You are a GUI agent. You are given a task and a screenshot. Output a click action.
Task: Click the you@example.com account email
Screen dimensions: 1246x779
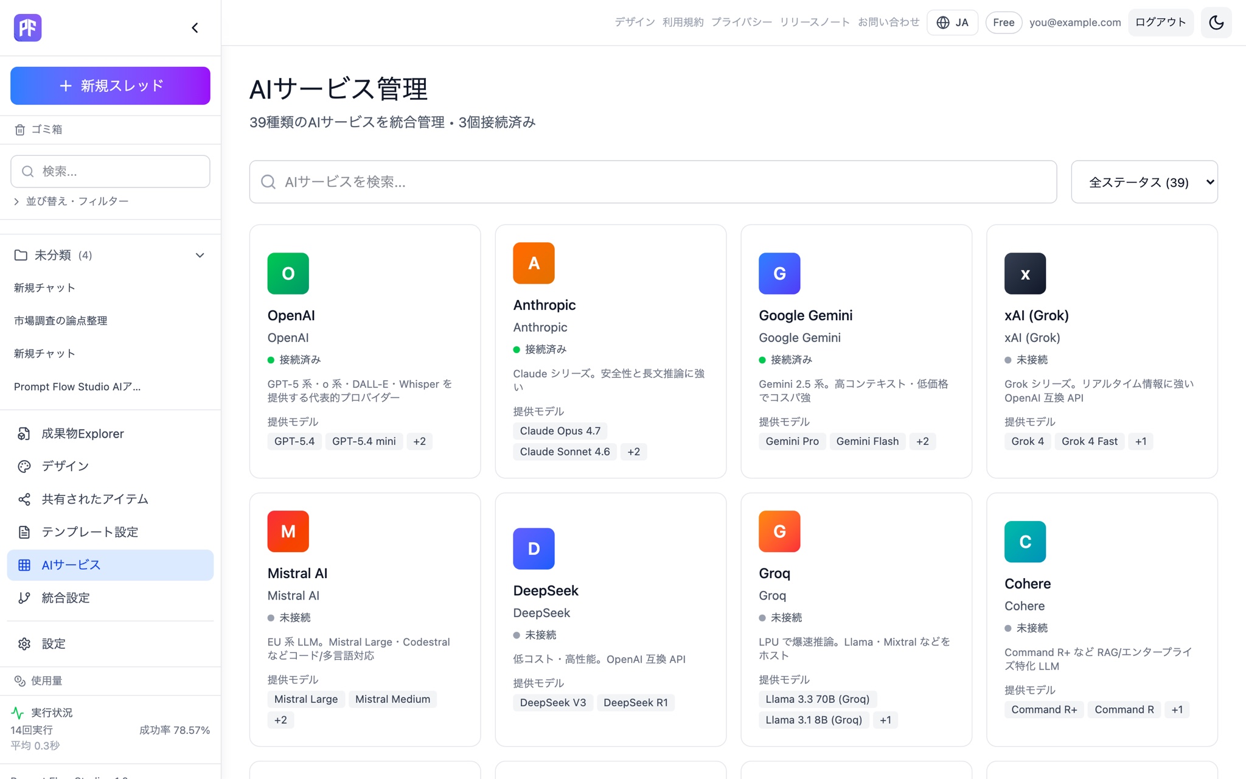(x=1075, y=23)
